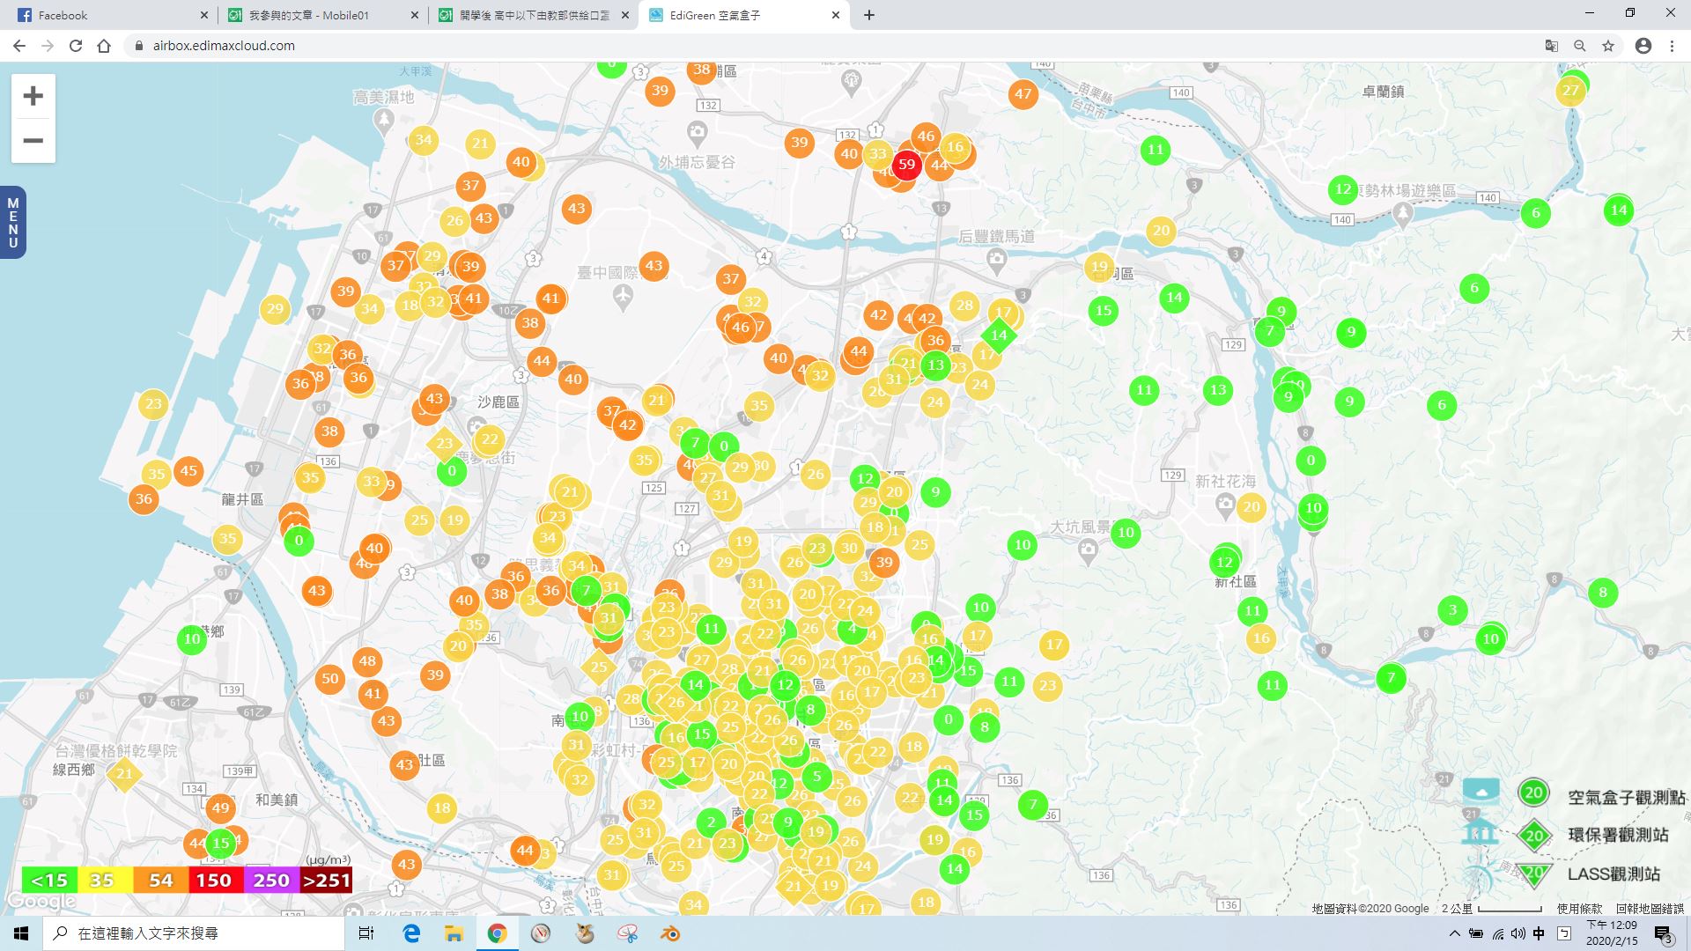The width and height of the screenshot is (1691, 951).
Task: Open the blue MENU side panel
Action: click(12, 223)
